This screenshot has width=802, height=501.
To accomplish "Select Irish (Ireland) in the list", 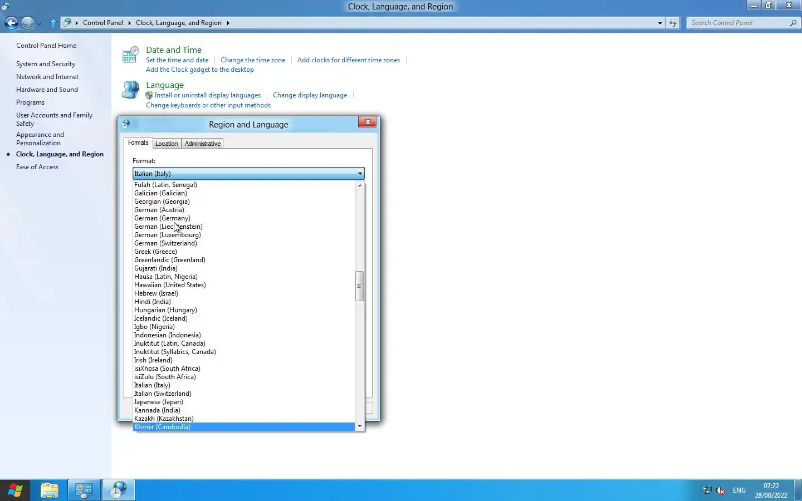I will tap(244, 360).
